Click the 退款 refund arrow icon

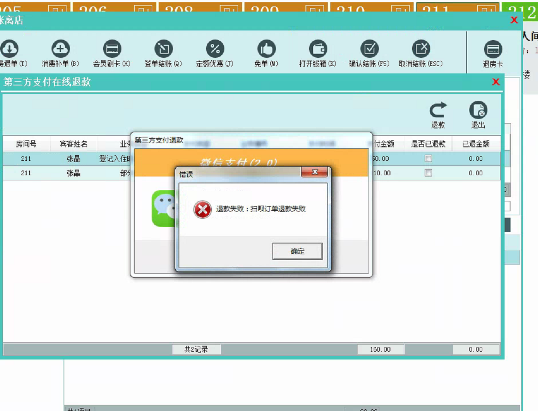pyautogui.click(x=438, y=111)
